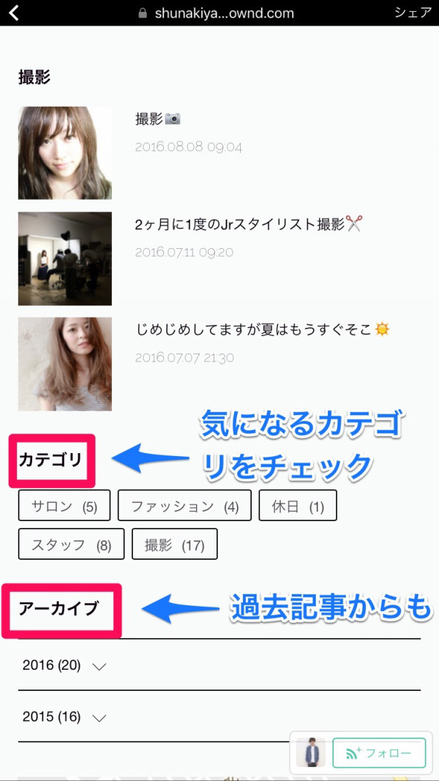The height and width of the screenshot is (781, 439).
Task: Tap the sun emoji after 夏はもうすぐそこ
Action: [x=382, y=329]
